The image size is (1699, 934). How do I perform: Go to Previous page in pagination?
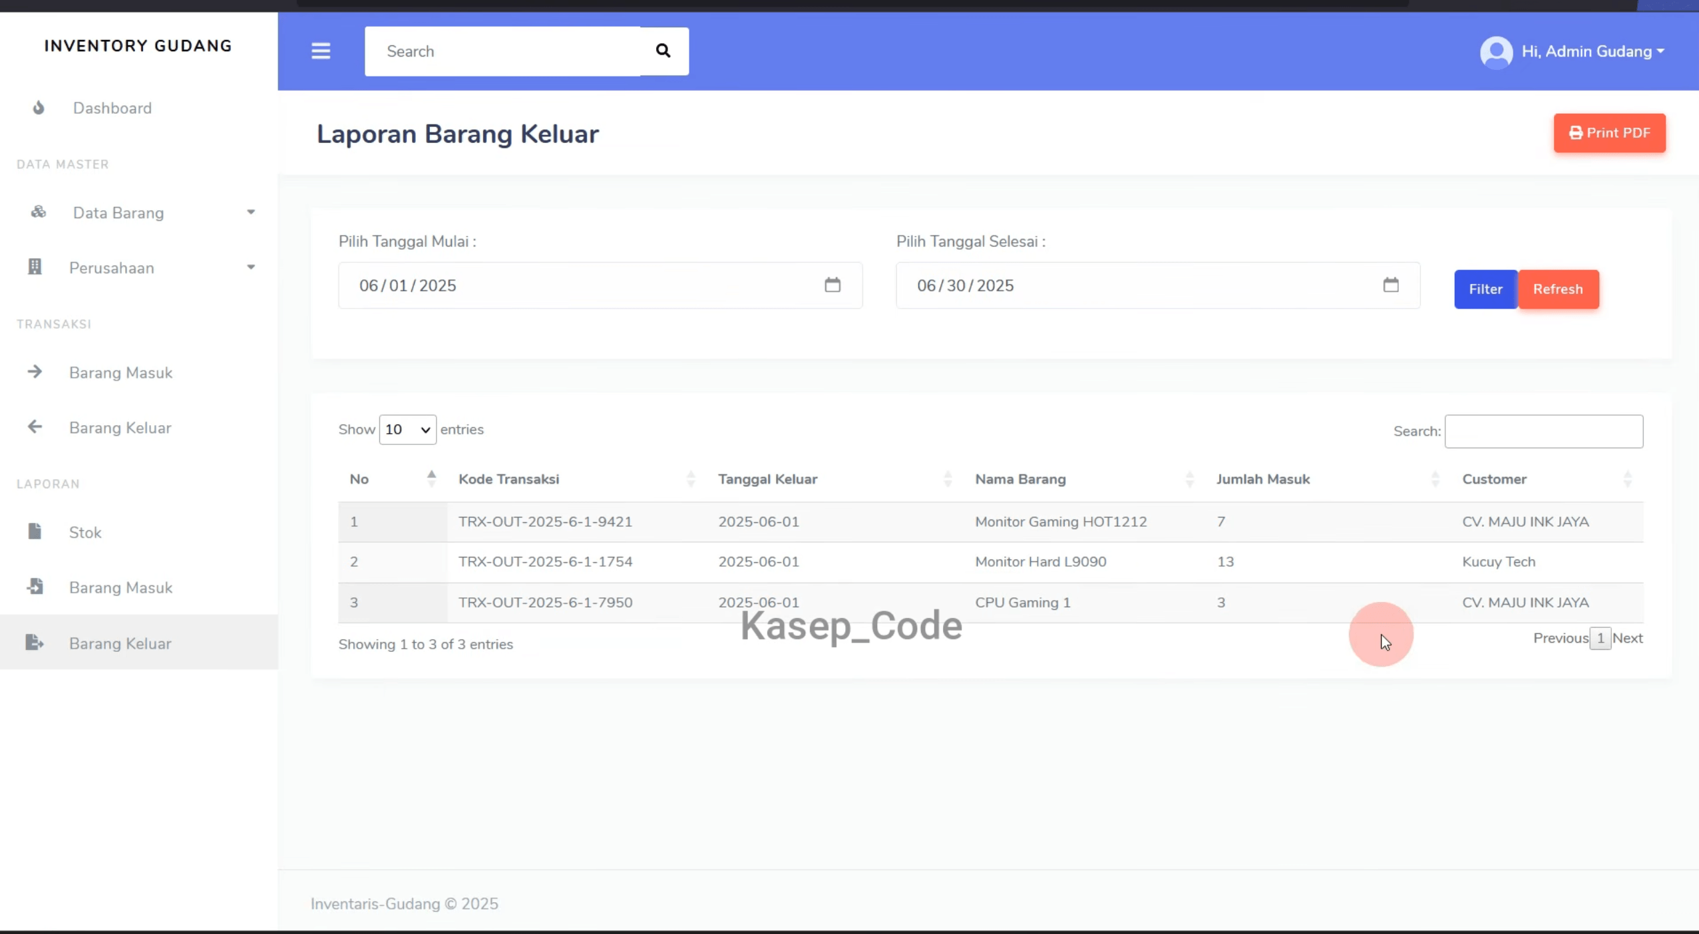point(1561,639)
